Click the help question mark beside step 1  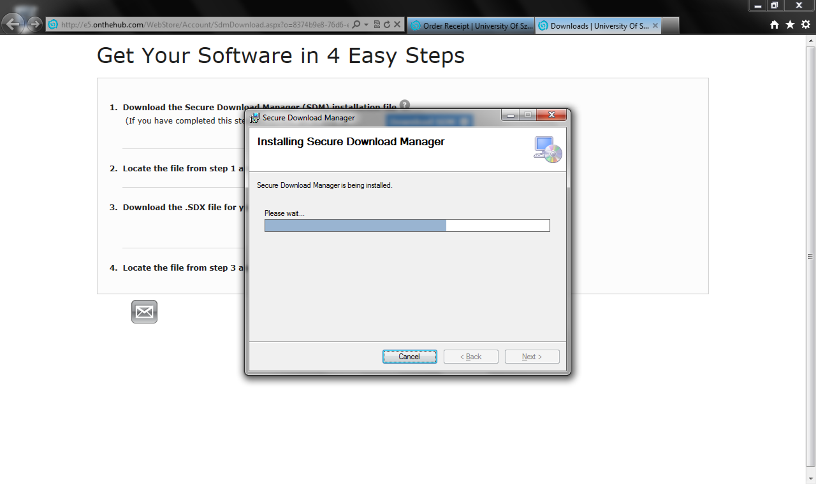(404, 105)
